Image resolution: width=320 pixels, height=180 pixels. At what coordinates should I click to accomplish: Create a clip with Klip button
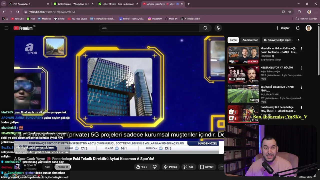pyautogui.click(x=188, y=167)
